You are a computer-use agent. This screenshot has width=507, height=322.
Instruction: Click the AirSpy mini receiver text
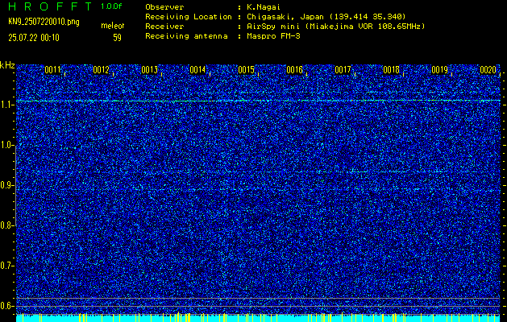[336, 27]
